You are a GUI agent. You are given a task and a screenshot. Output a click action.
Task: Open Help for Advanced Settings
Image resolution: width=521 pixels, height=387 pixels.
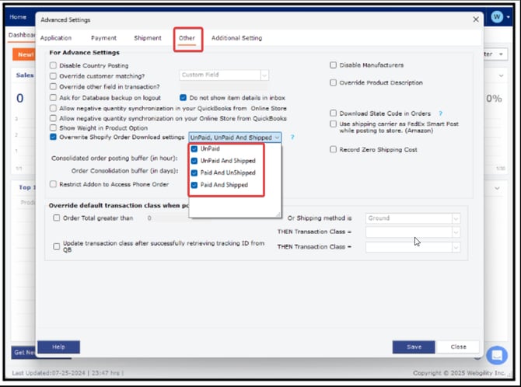58,347
